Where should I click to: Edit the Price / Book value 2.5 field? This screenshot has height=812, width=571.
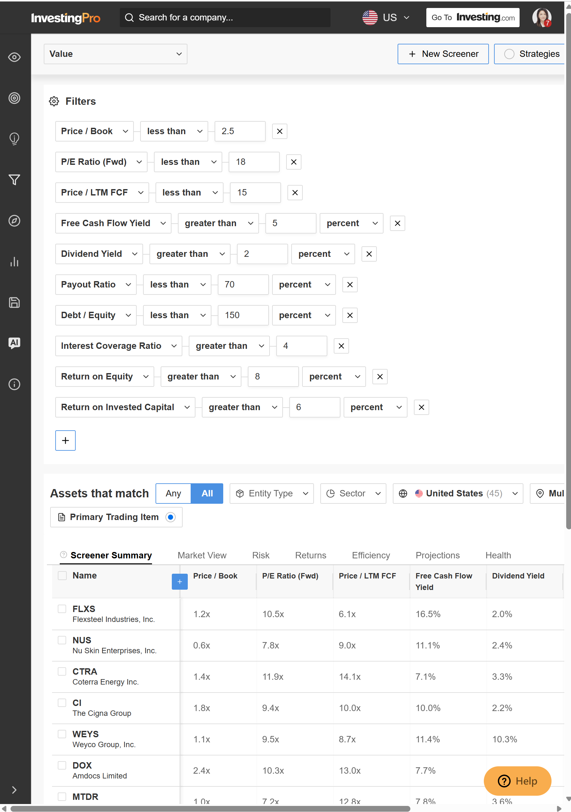click(x=240, y=131)
